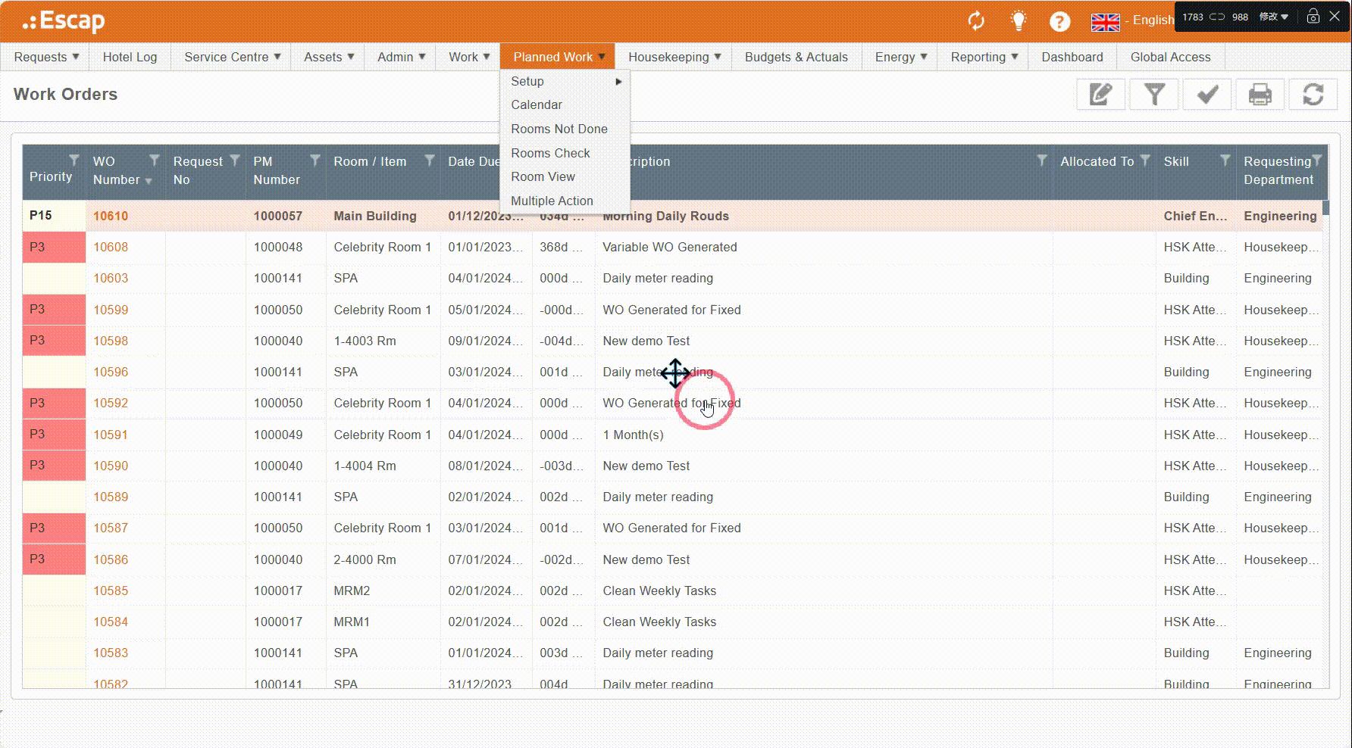The image size is (1352, 748).
Task: Expand the Assets menu
Action: (x=329, y=57)
